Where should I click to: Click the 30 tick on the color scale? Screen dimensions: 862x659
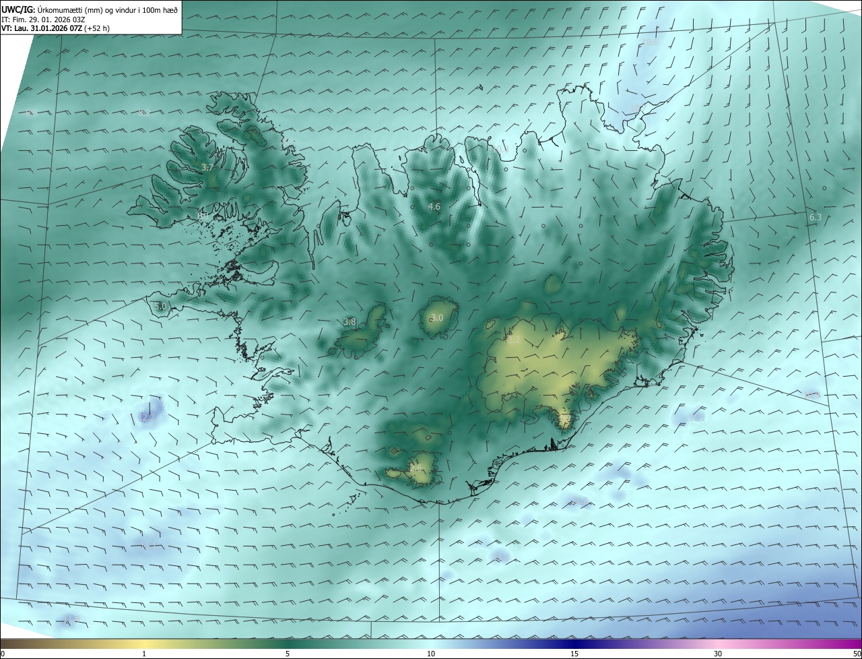pyautogui.click(x=718, y=654)
